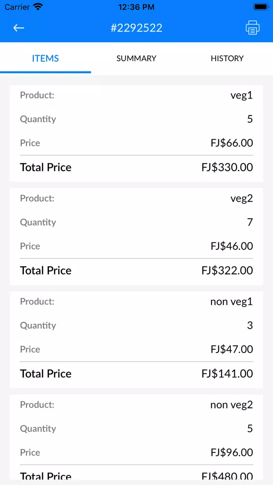Tap the FJ$330.00 total price
The width and height of the screenshot is (273, 485).
[227, 167]
